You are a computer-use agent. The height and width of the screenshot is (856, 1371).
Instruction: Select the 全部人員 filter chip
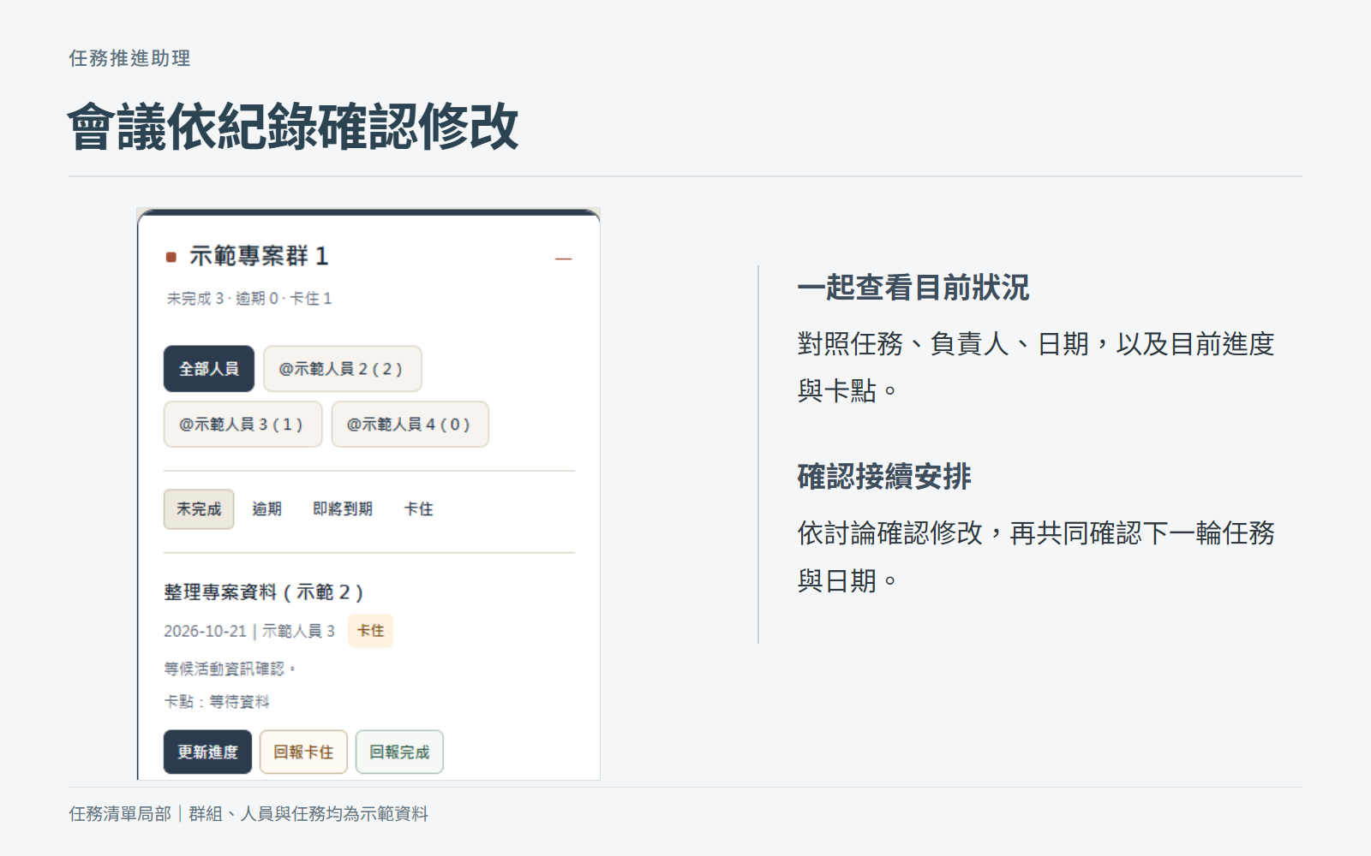(209, 369)
